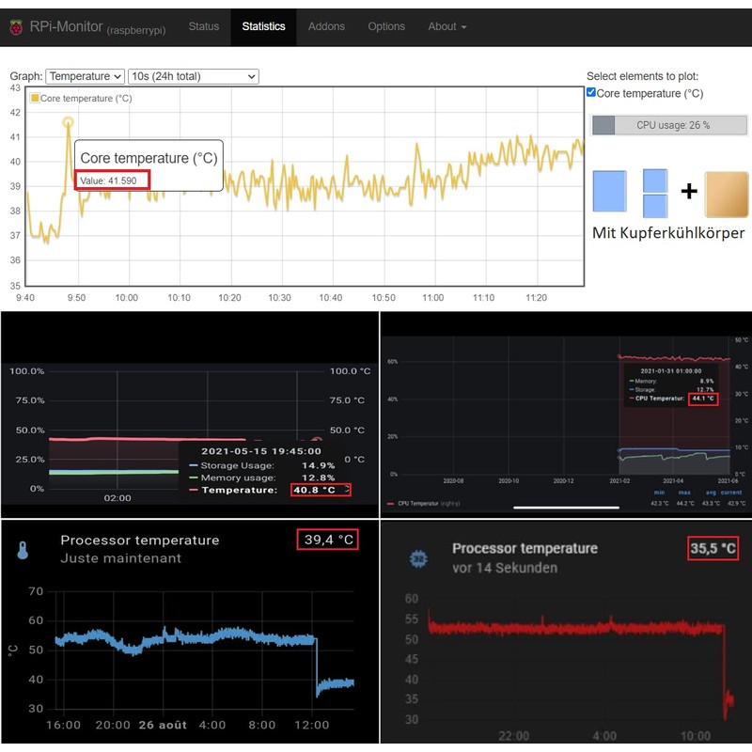Click the blue CPU chip icon
Viewport: 752px width, 752px height.
[418, 557]
